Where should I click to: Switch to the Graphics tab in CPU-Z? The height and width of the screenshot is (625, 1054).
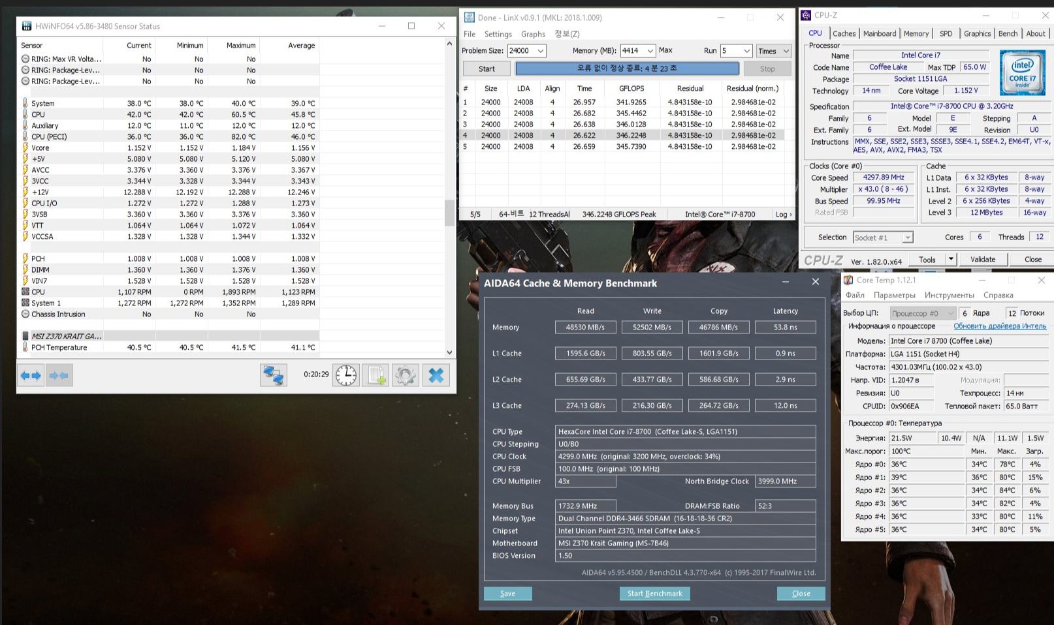977,33
